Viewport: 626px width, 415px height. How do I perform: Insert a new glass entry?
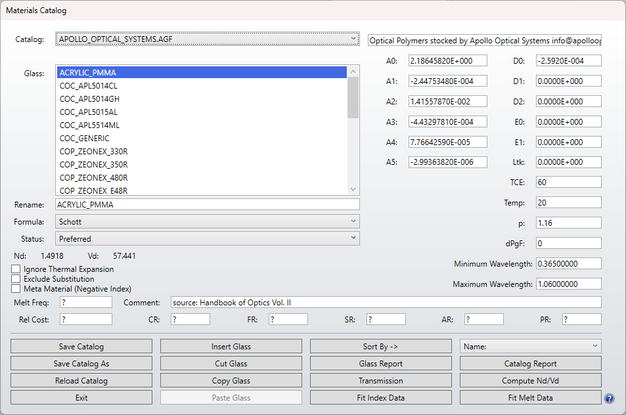(231, 345)
